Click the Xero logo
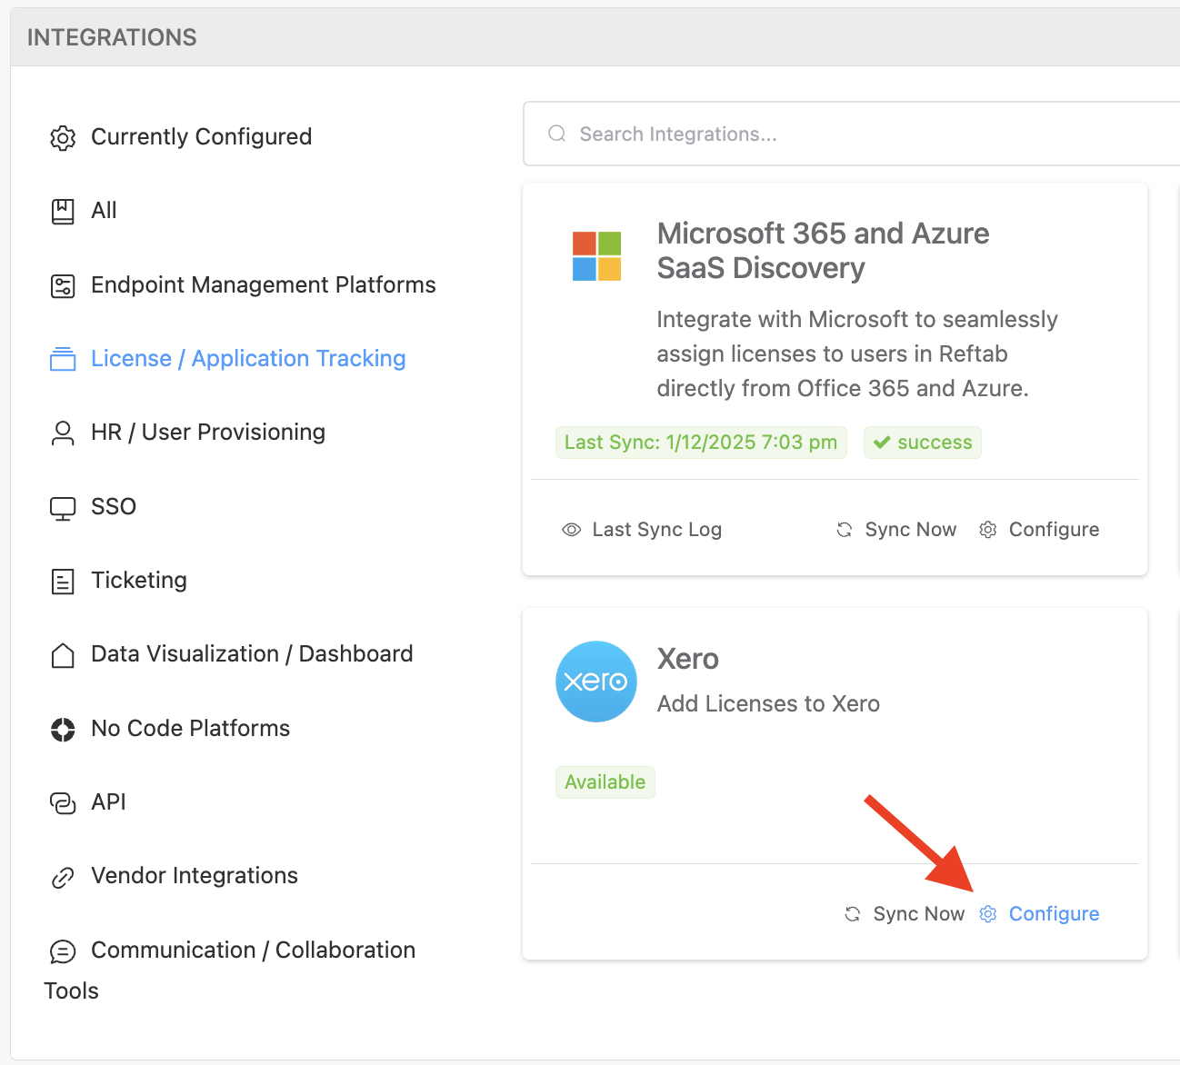This screenshot has width=1180, height=1065. (x=595, y=682)
